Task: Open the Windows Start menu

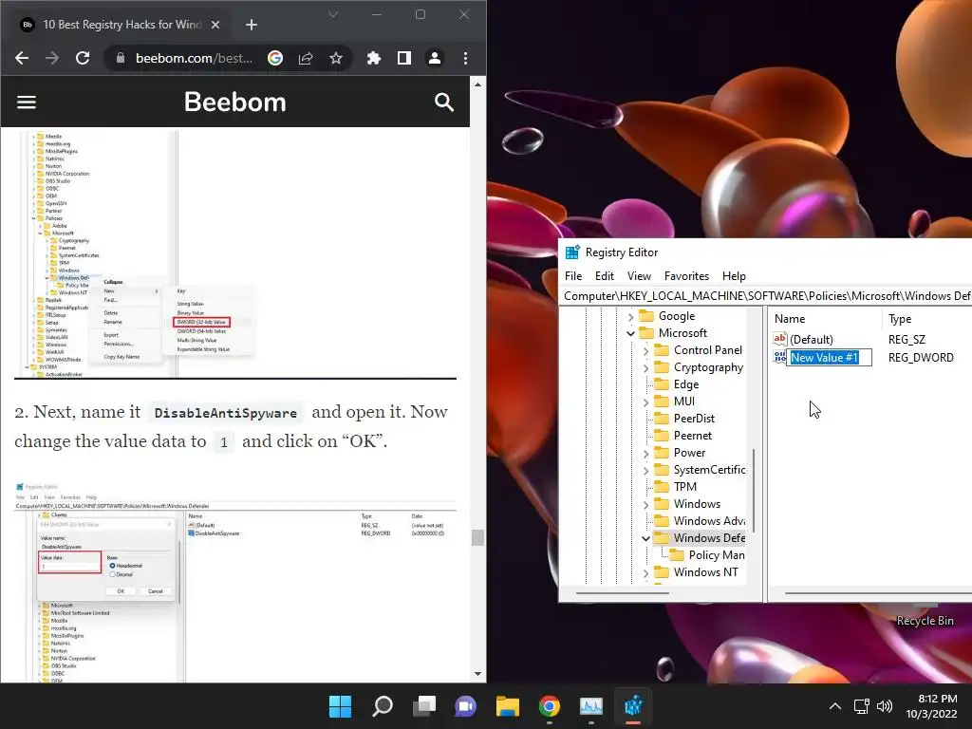Action: [340, 706]
